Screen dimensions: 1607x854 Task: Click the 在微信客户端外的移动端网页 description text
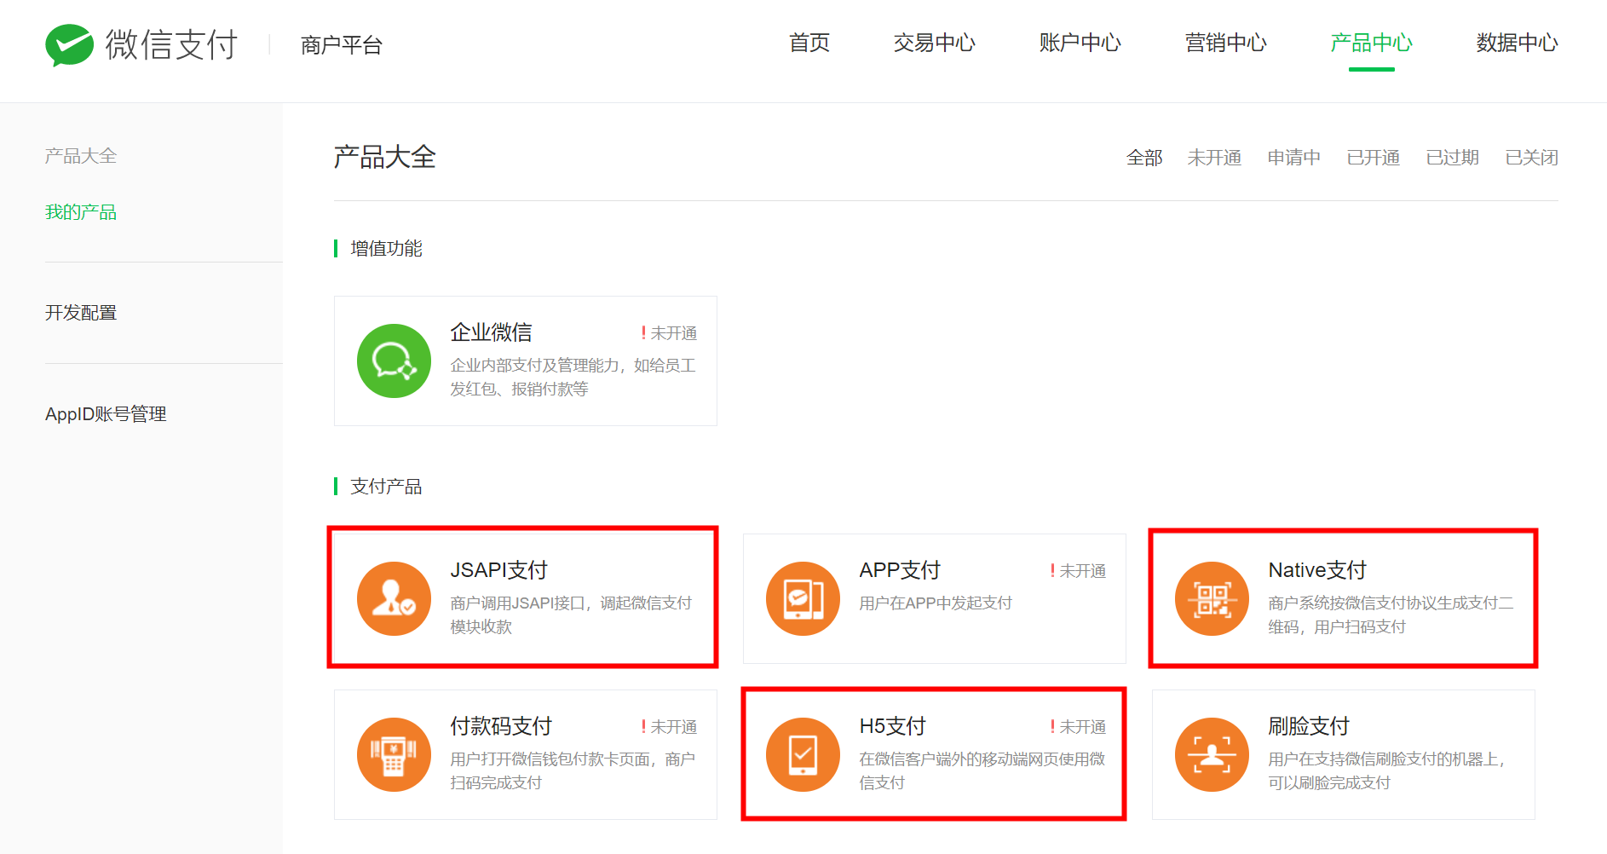click(982, 770)
